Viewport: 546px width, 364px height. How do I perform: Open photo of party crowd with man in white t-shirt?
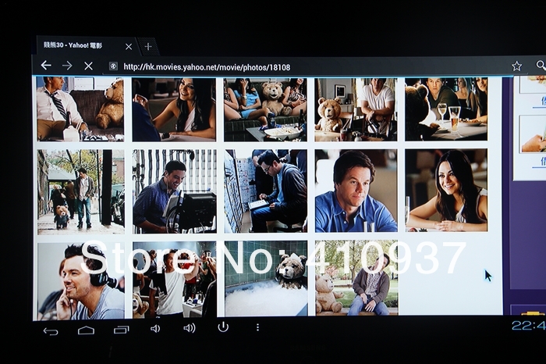[x=175, y=280]
